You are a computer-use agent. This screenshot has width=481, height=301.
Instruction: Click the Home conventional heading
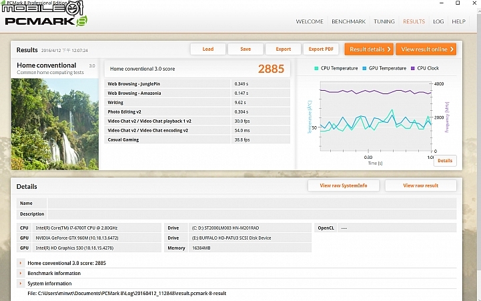tap(46, 65)
